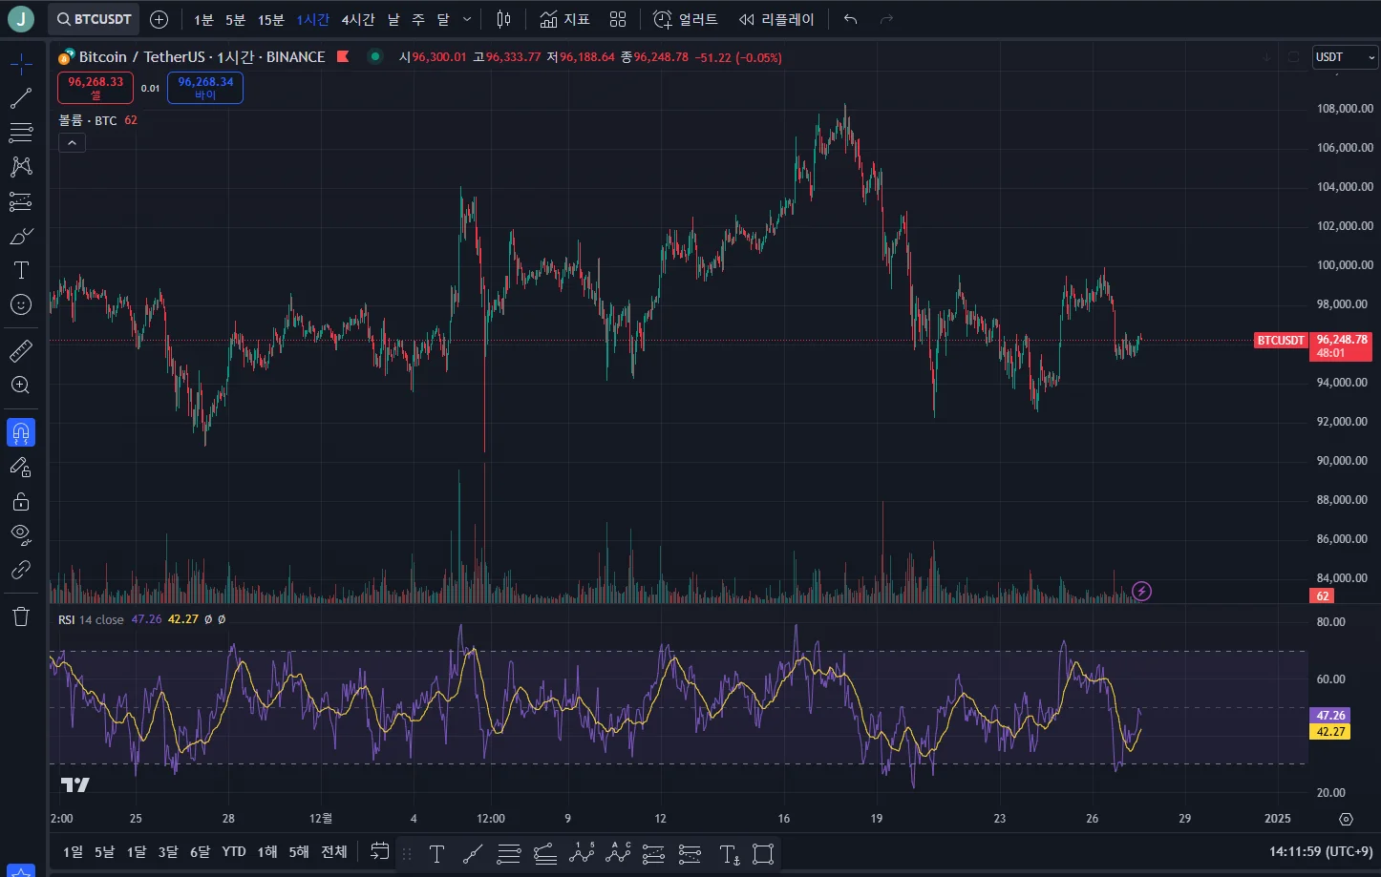
Task: Switch to the 4시간 interval
Action: [358, 19]
